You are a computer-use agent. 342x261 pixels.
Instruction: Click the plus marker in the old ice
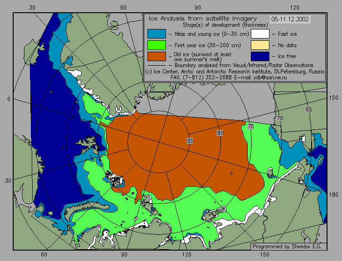[x=231, y=173]
